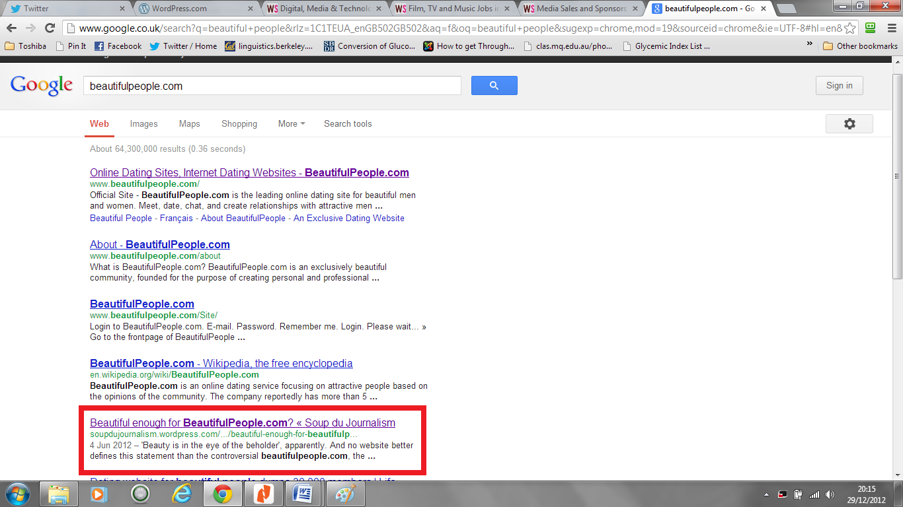The width and height of the screenshot is (903, 507).
Task: Open the Other bookmarks folder
Action: pos(860,46)
